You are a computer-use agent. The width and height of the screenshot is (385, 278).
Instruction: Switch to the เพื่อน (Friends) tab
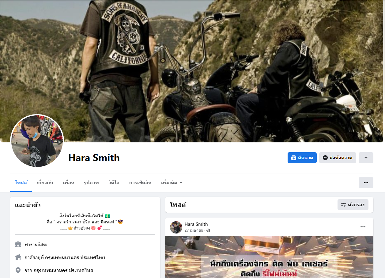tap(69, 183)
